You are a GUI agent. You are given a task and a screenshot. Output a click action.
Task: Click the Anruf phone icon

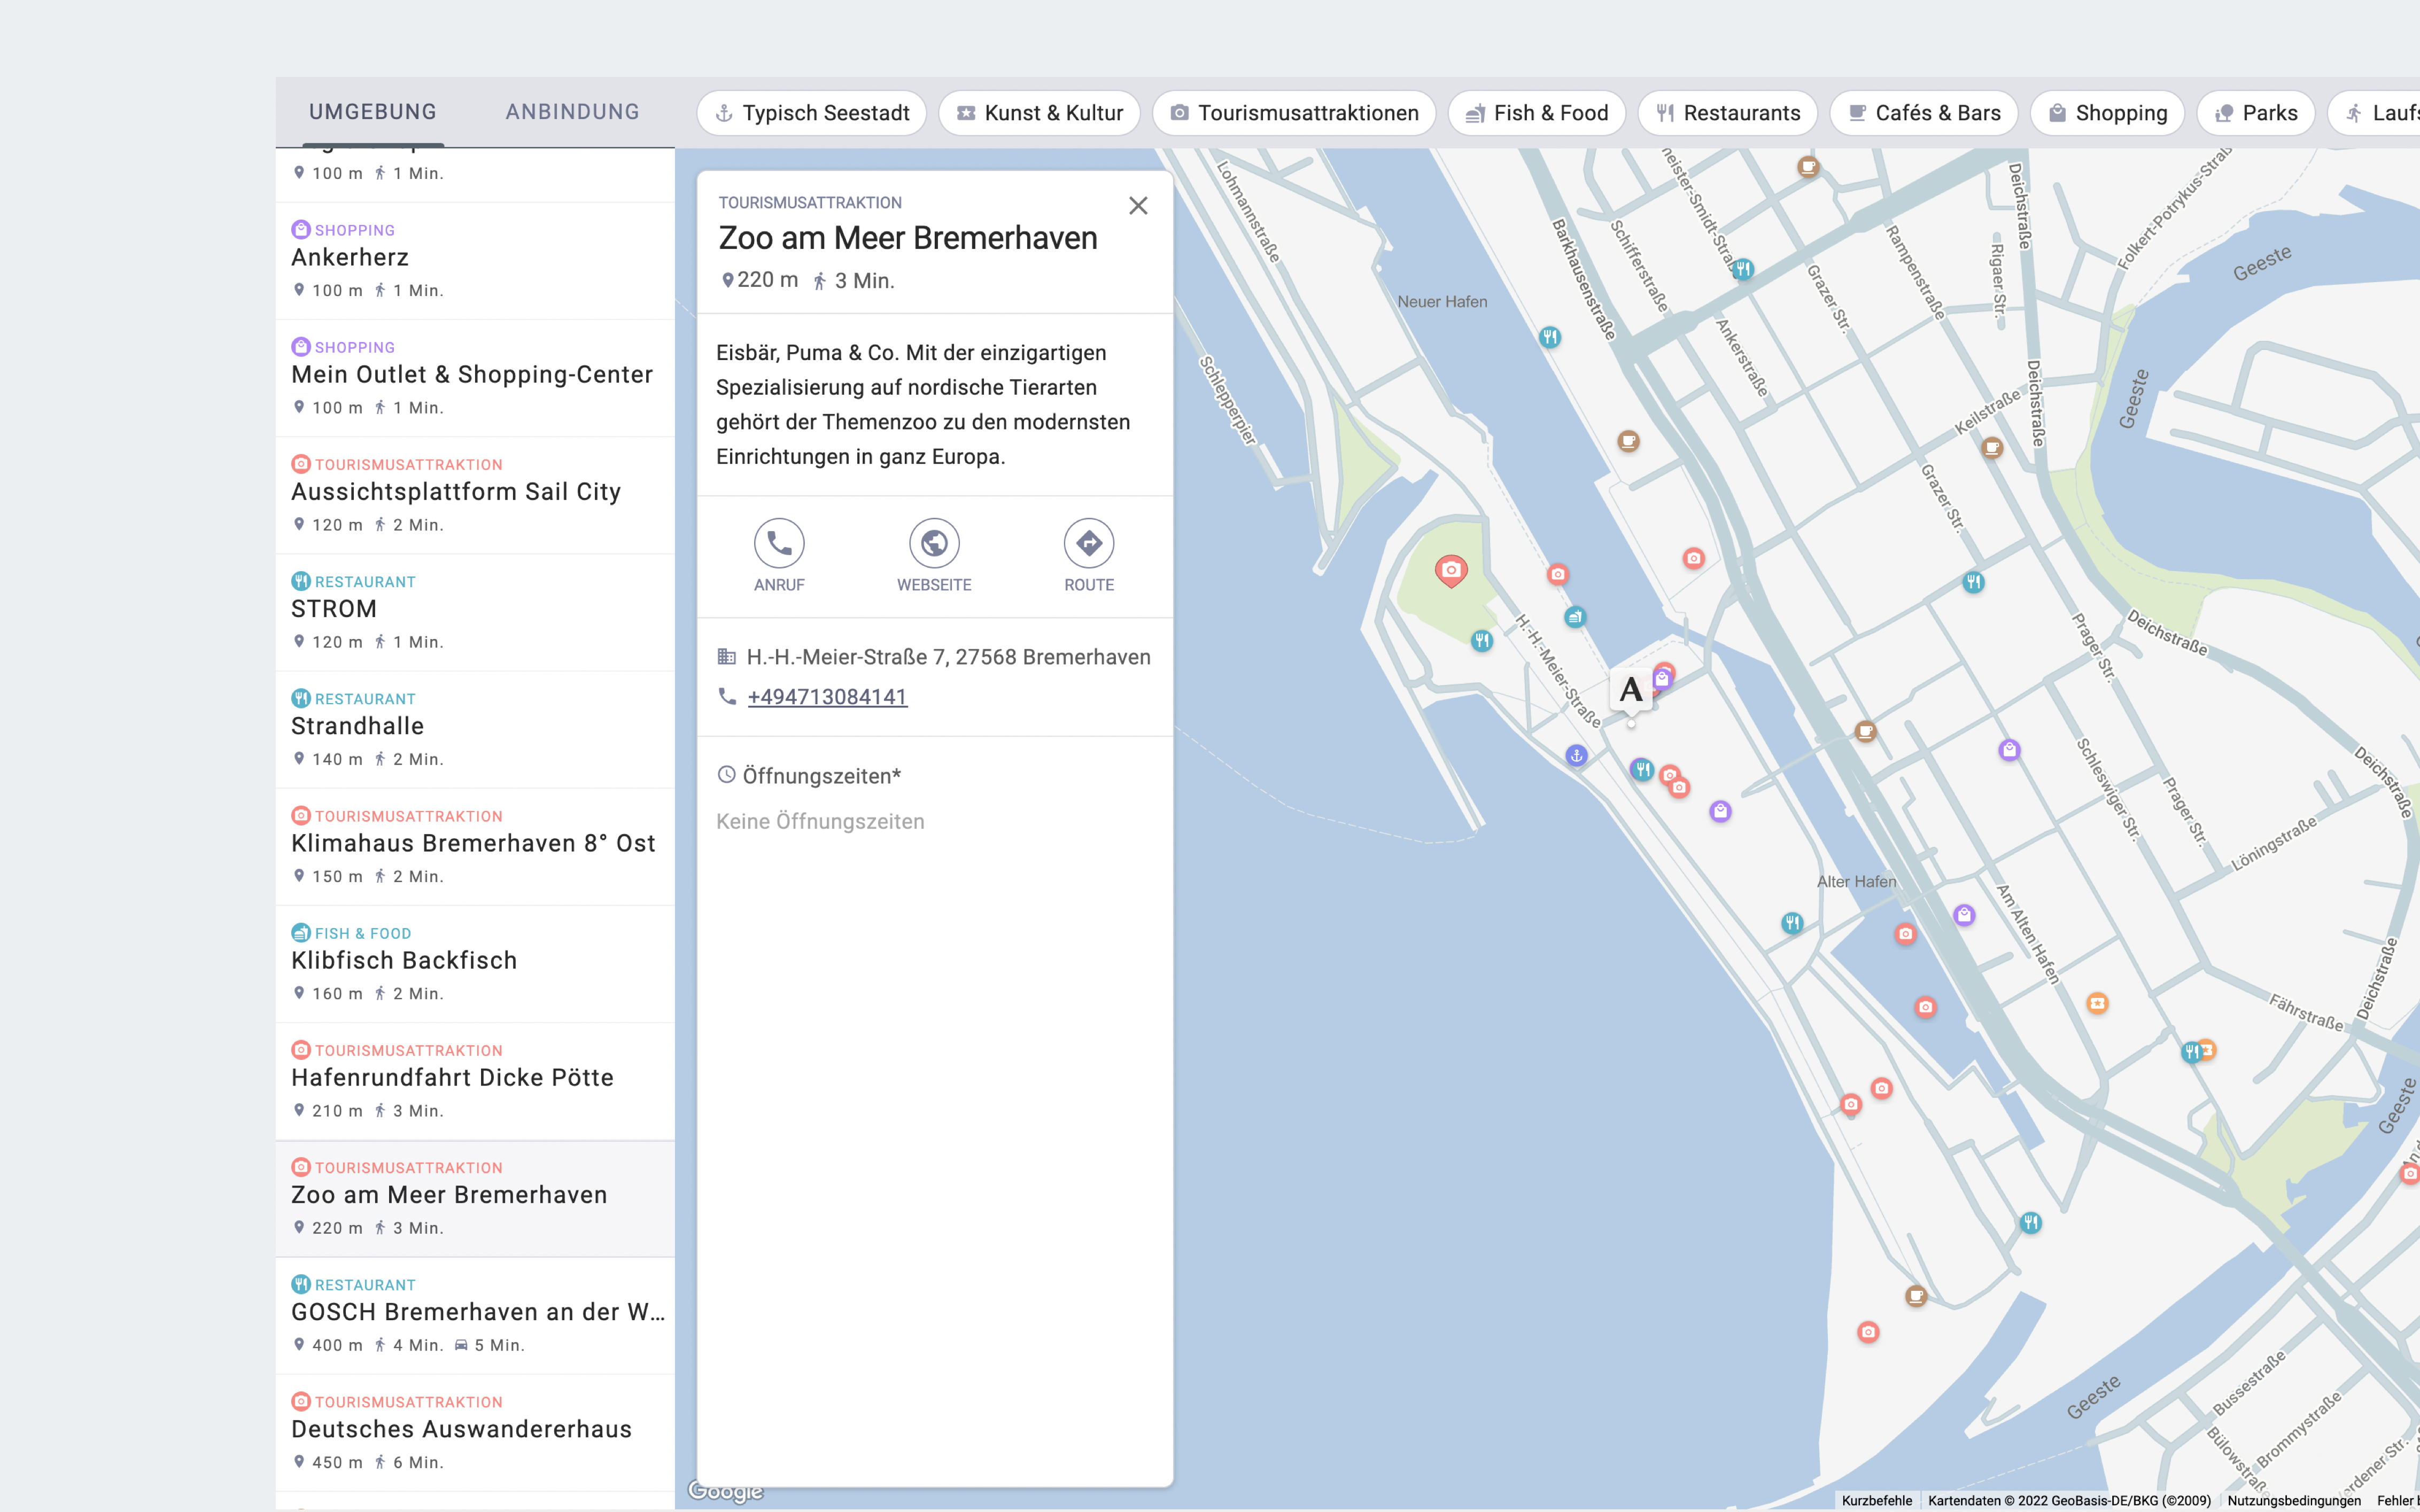779,543
